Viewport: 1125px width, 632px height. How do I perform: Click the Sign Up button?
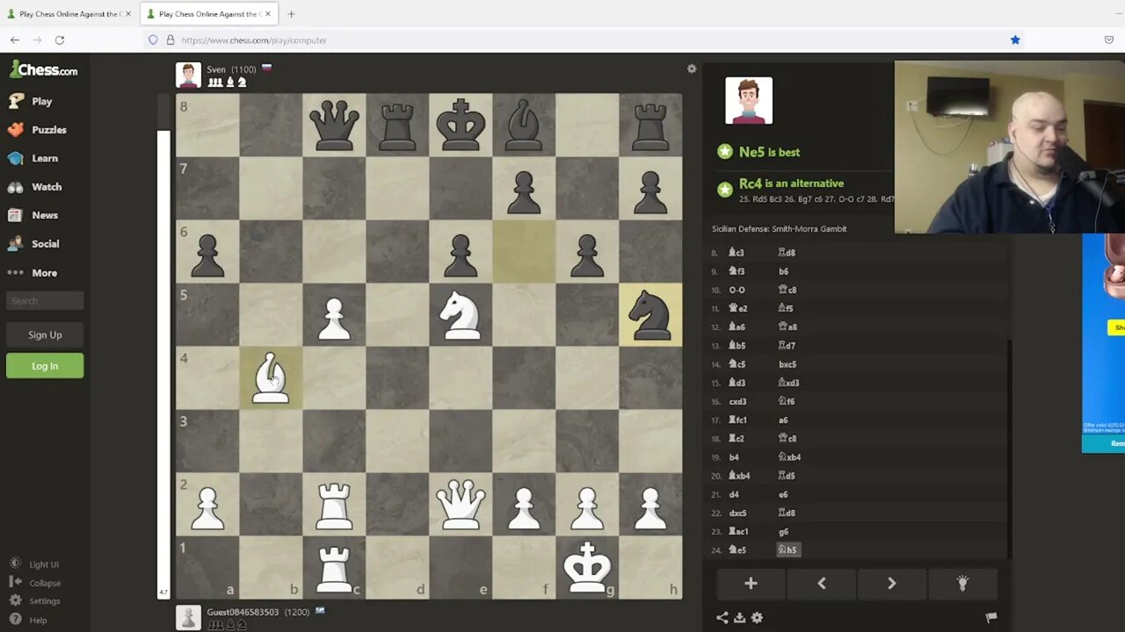point(45,334)
